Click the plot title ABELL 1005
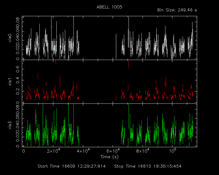This screenshot has height=175, width=219. (x=109, y=7)
